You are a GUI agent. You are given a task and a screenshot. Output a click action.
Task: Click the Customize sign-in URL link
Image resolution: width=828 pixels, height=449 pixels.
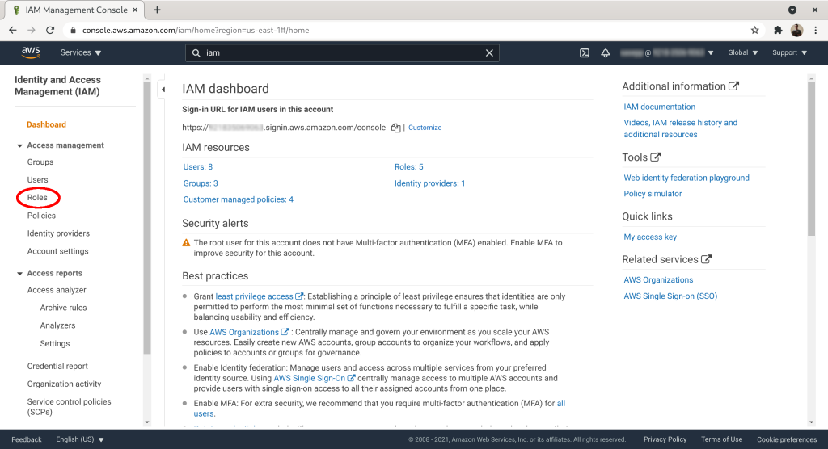pos(425,128)
